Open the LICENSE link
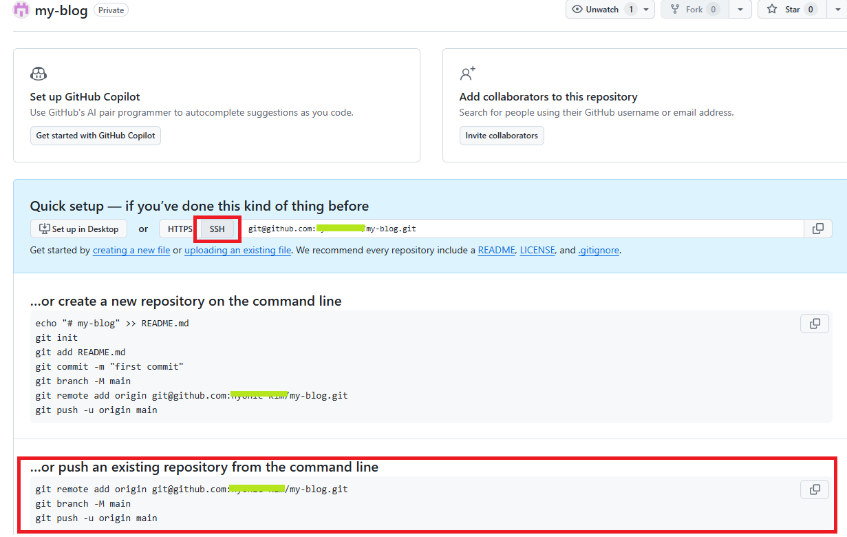This screenshot has width=847, height=537. 537,251
